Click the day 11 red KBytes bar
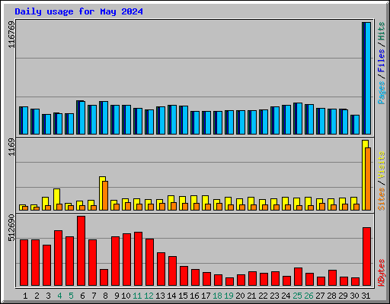The image size is (390, 304). 138,259
